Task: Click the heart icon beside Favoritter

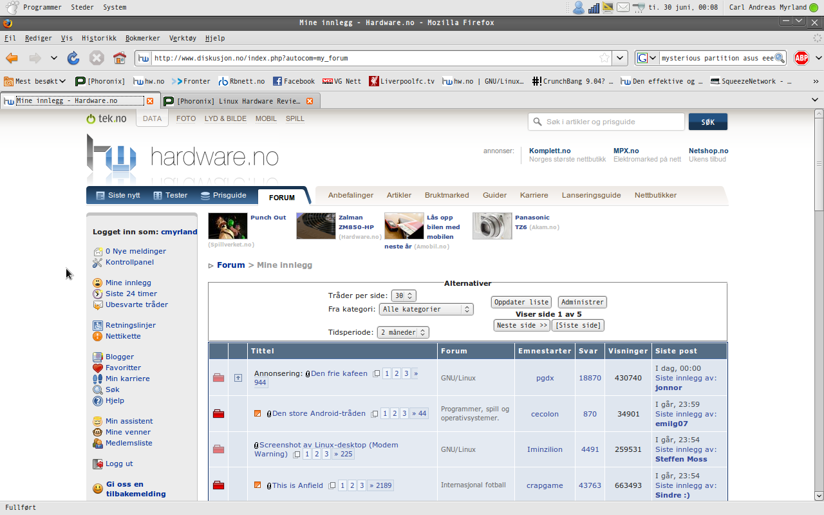Action: coord(98,368)
